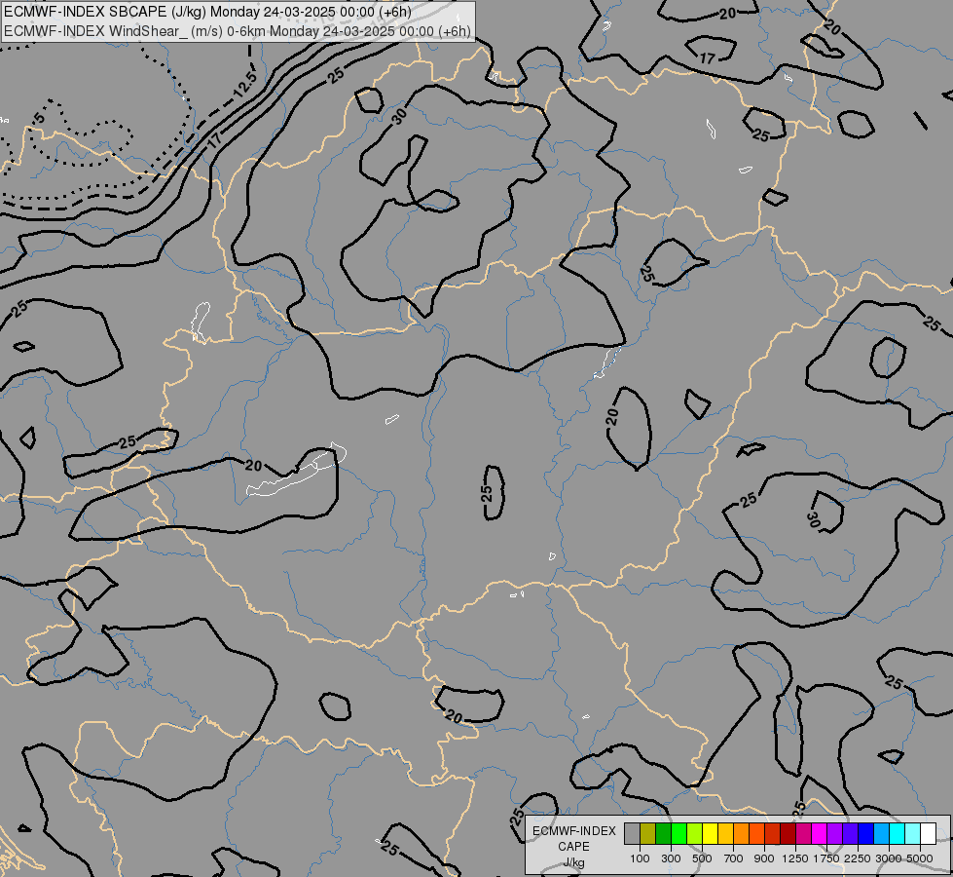Click the legend label 300
The height and width of the screenshot is (877, 953).
[x=671, y=858]
